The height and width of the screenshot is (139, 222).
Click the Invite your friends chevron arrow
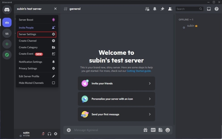150,84
